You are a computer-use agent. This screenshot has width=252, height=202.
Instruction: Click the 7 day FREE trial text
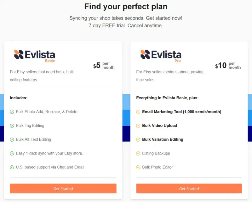coord(126,26)
